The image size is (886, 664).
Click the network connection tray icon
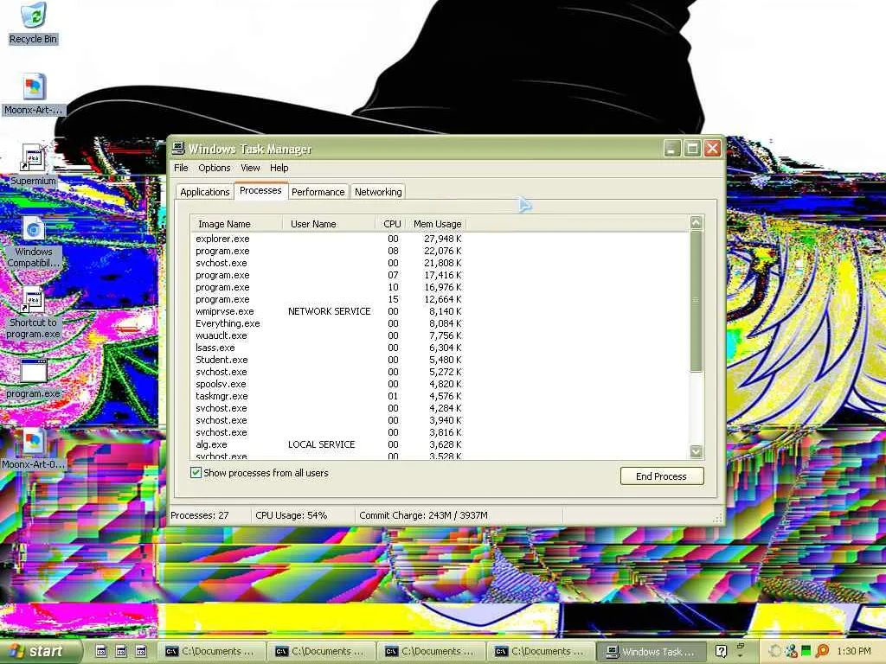click(x=791, y=651)
